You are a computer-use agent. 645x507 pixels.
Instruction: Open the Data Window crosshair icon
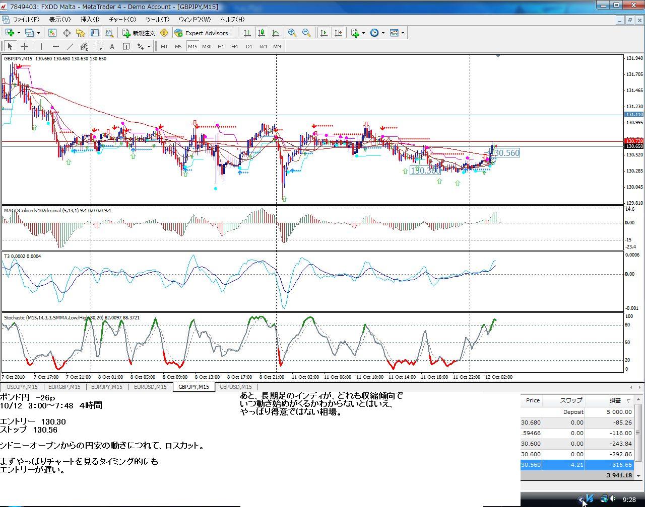pyautogui.click(x=67, y=33)
